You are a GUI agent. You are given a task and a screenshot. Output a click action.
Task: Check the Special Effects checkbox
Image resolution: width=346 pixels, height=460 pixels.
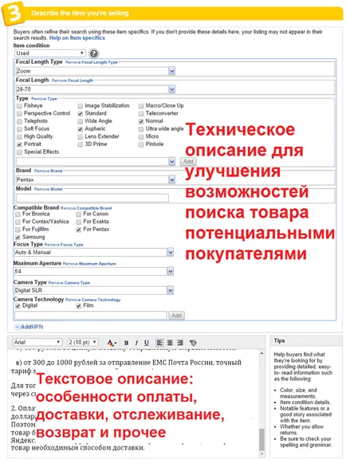[x=19, y=152]
